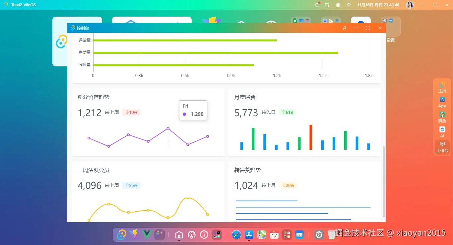Open the 设置 folder on the desktop
The image size is (453, 245).
(x=391, y=30)
